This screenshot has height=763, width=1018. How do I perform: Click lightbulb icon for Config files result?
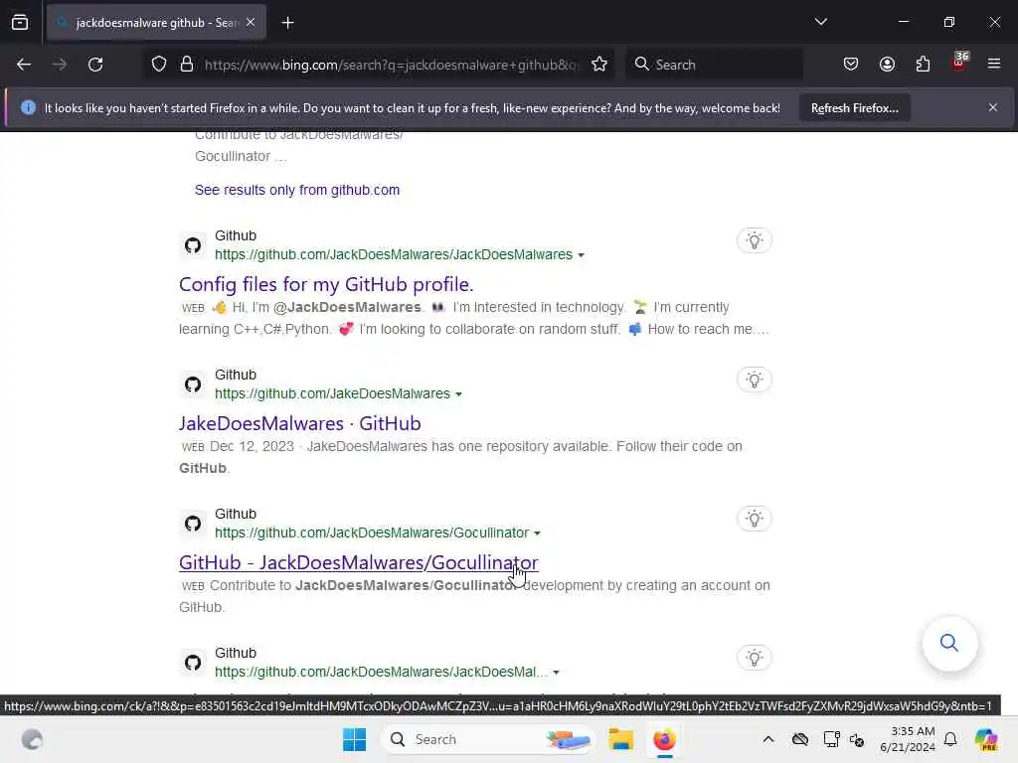[x=755, y=240]
